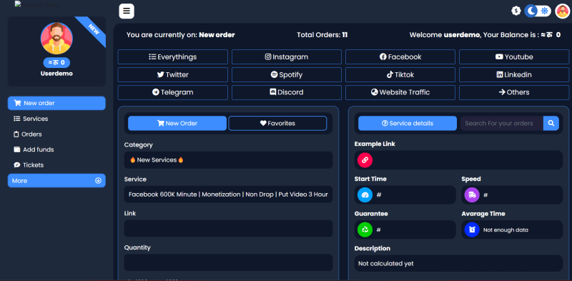572x281 pixels.
Task: Focus the Quantity input field
Action: point(228,262)
